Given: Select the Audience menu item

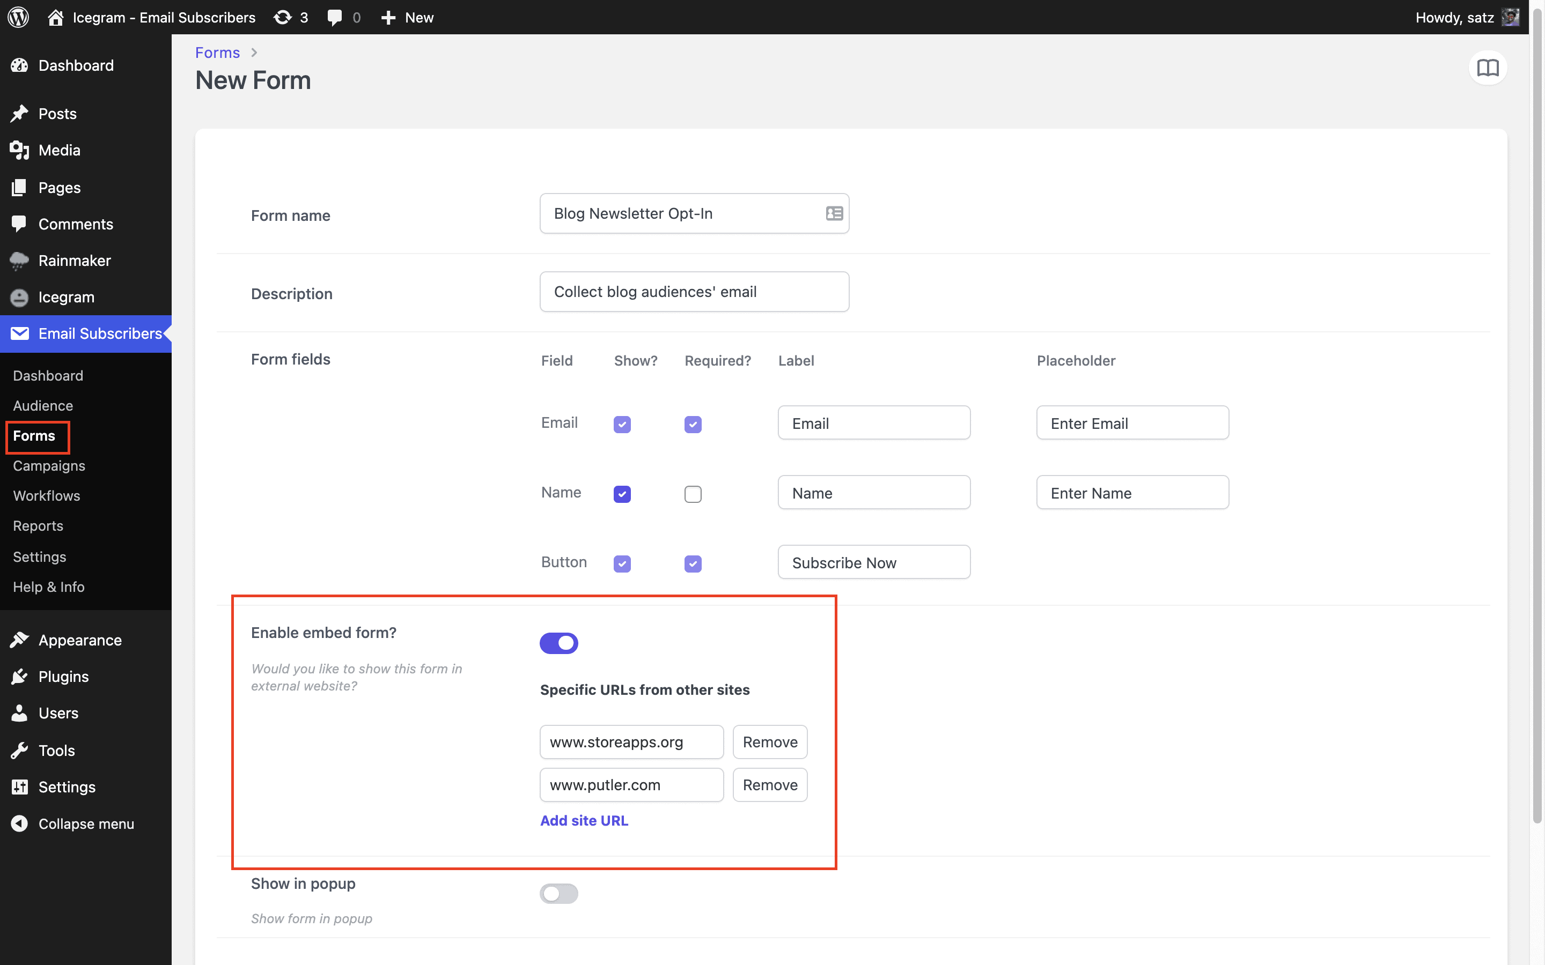Looking at the screenshot, I should coord(40,405).
